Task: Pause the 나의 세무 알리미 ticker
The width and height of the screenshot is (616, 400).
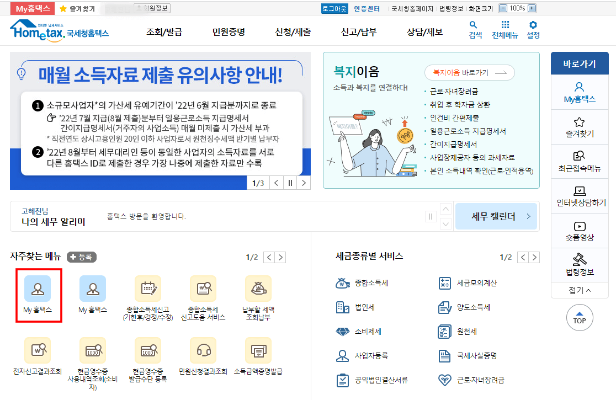Action: click(430, 217)
